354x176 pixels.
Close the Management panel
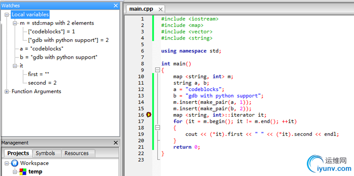[116, 143]
